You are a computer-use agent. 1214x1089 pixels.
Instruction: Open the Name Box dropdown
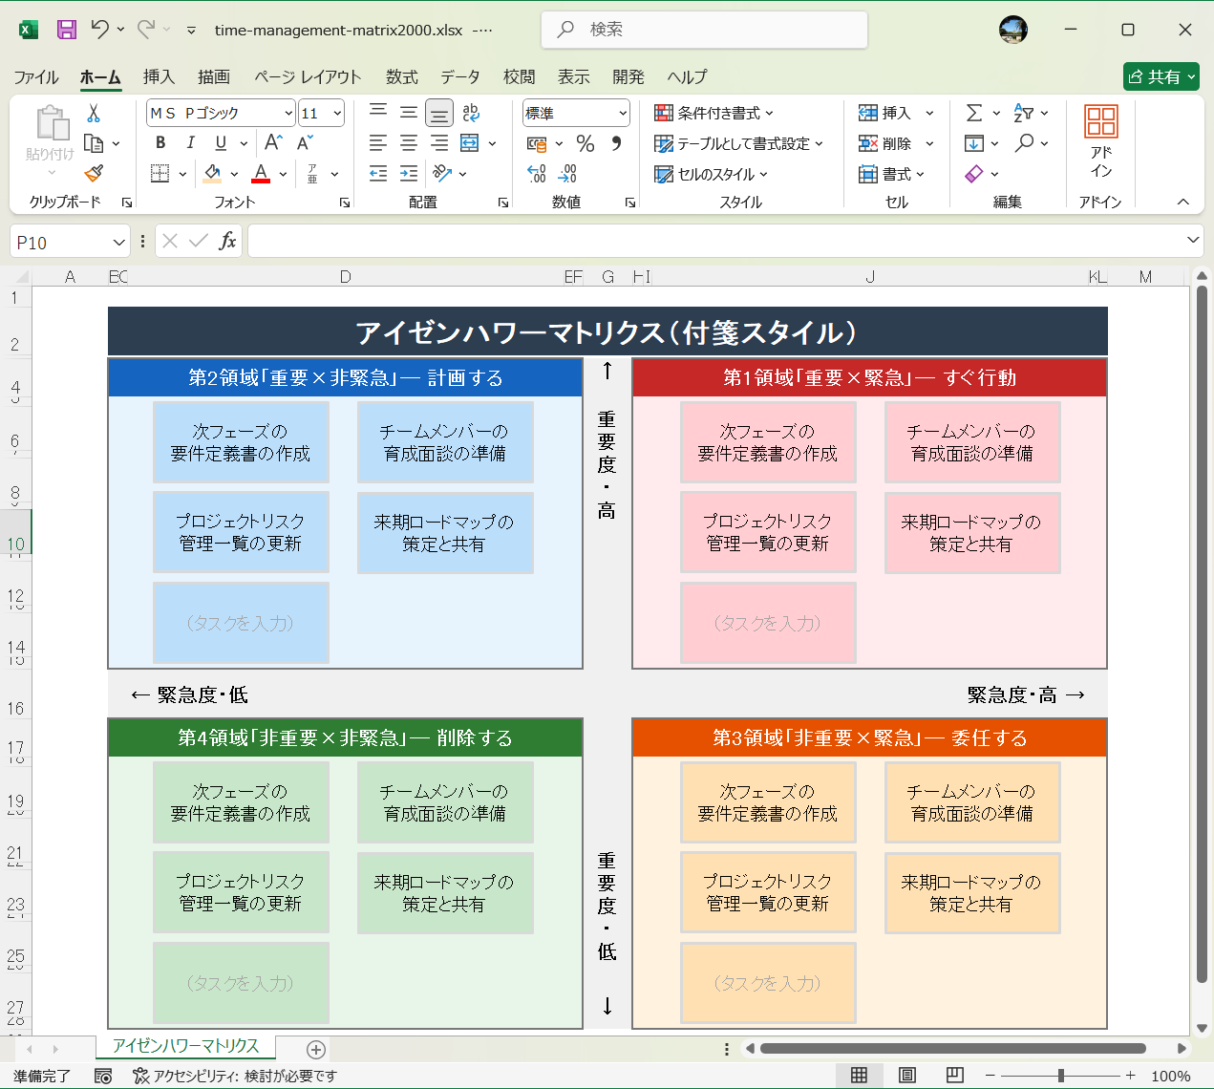(x=118, y=242)
